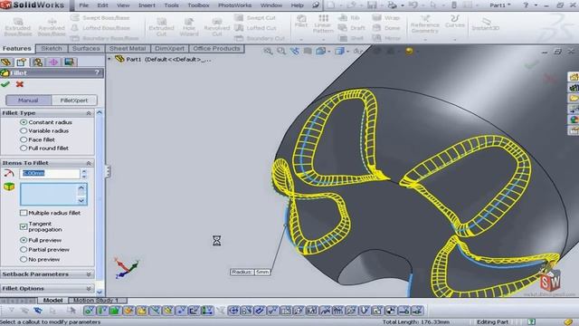579x326 pixels.
Task: Click the edges selection list box
Action: click(x=53, y=194)
